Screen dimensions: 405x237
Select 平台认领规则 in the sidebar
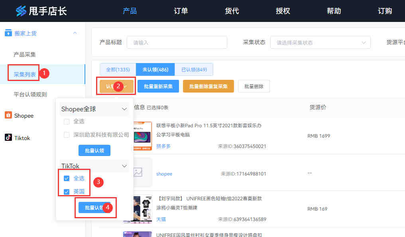[x=30, y=94]
